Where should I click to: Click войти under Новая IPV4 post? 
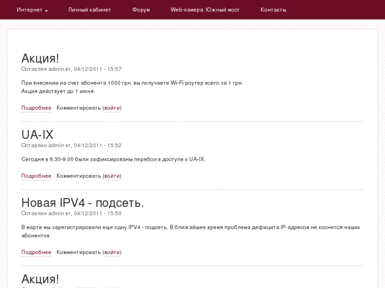(x=112, y=252)
